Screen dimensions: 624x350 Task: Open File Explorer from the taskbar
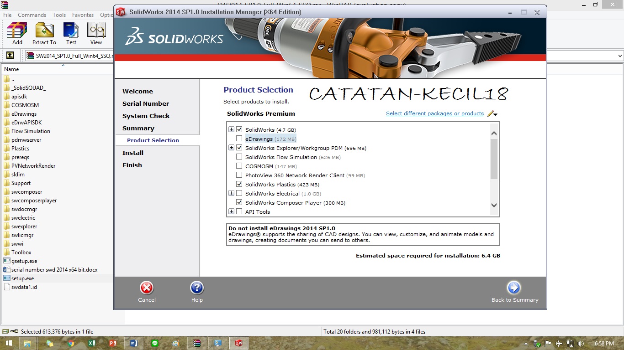click(27, 343)
